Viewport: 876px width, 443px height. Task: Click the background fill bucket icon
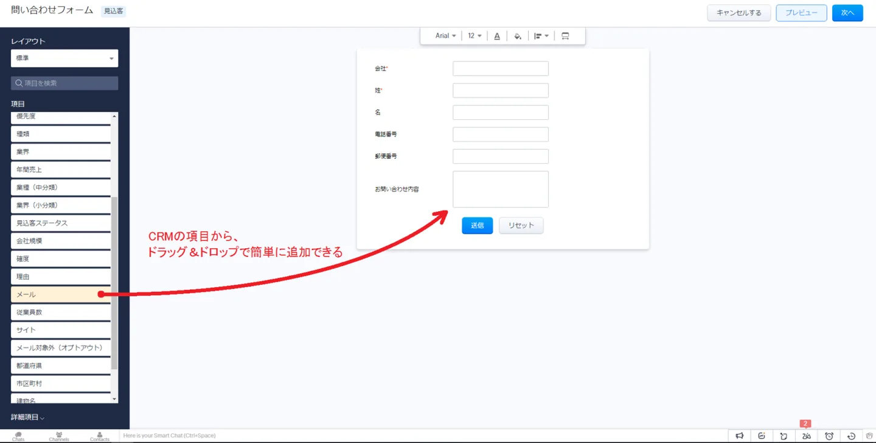click(518, 36)
